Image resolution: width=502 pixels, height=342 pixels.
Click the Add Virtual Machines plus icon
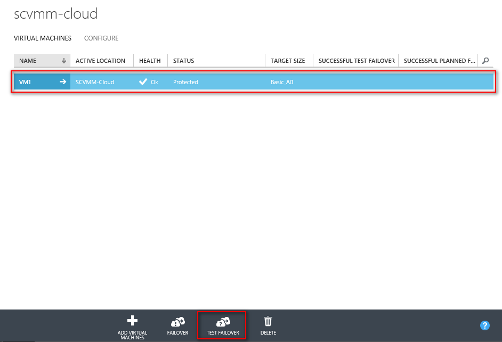point(132,321)
